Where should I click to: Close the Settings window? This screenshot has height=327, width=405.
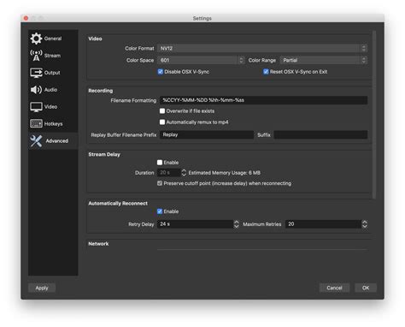(x=26, y=18)
